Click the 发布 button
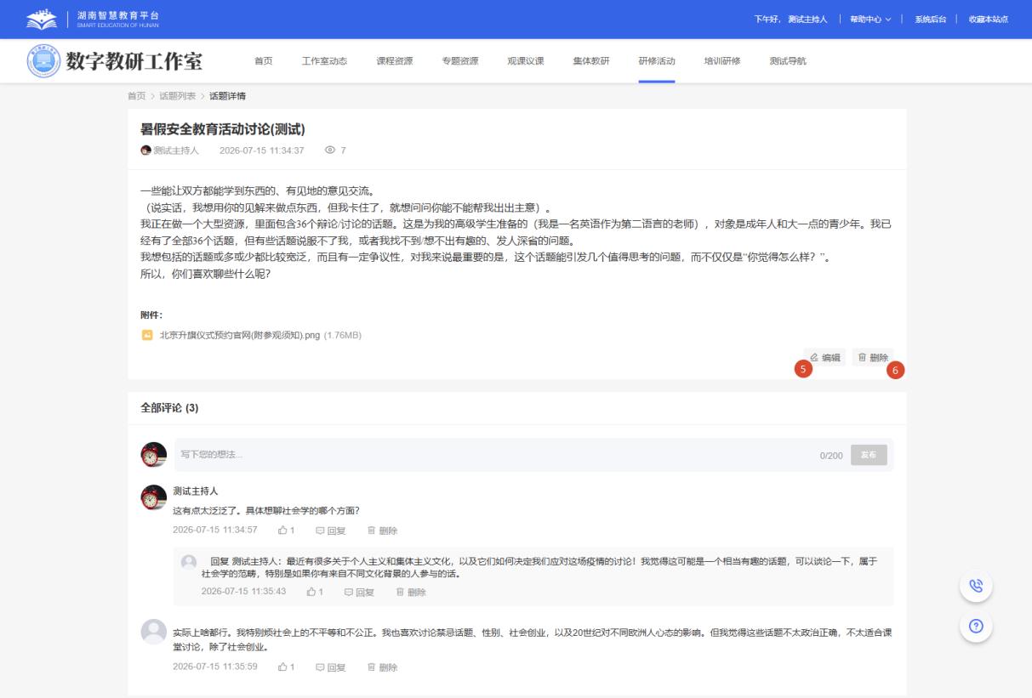The image size is (1032, 698). point(869,455)
